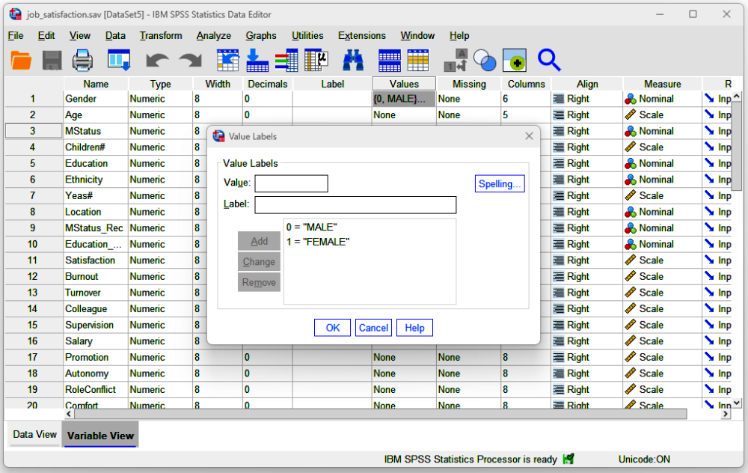Undo the last action
Viewport: 748px width, 473px height.
156,60
